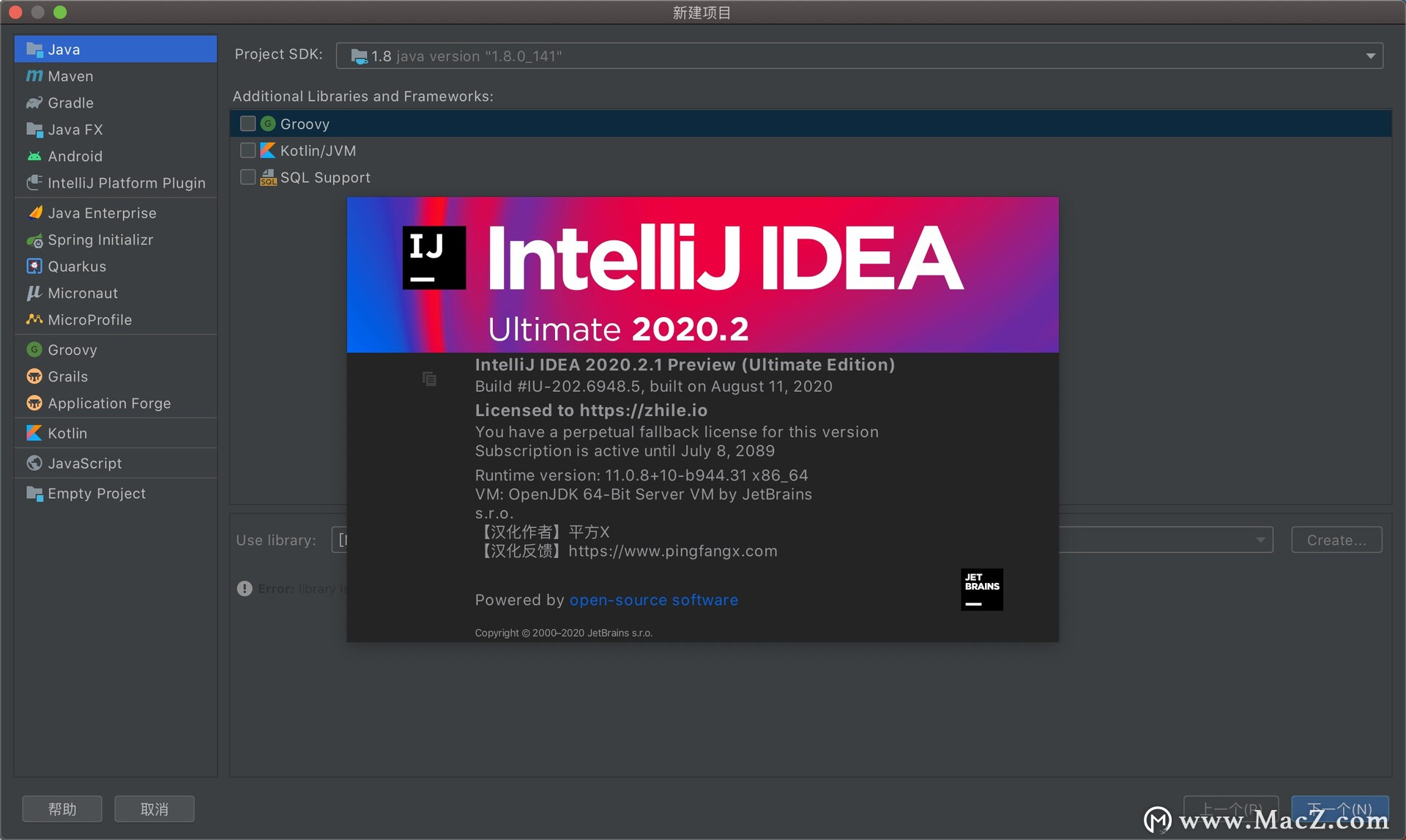The width and height of the screenshot is (1406, 840).
Task: Switch to the Empty Project option
Action: tap(95, 493)
